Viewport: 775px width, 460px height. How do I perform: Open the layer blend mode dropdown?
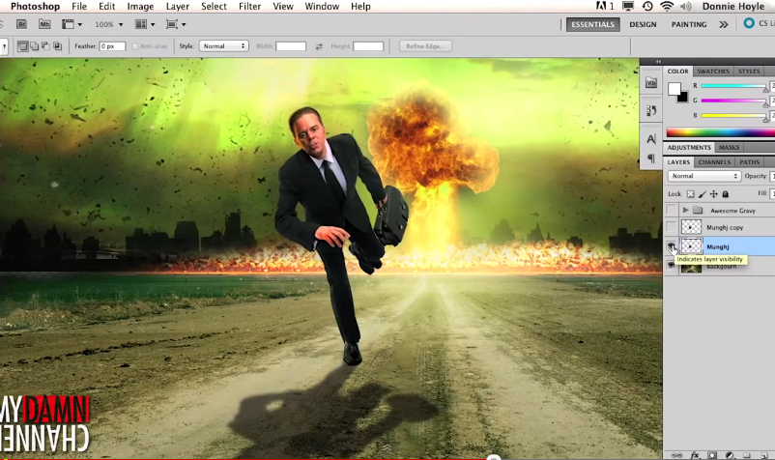coord(703,176)
